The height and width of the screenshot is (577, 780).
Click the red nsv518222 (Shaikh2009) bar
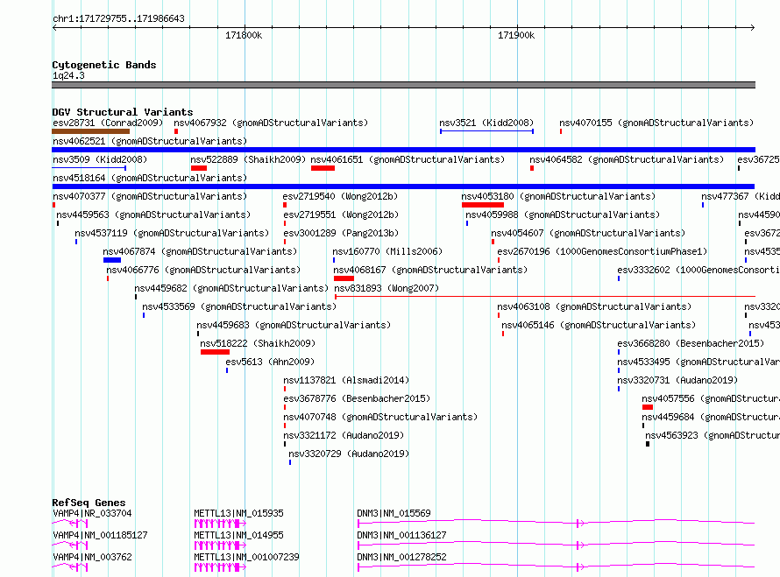[215, 352]
